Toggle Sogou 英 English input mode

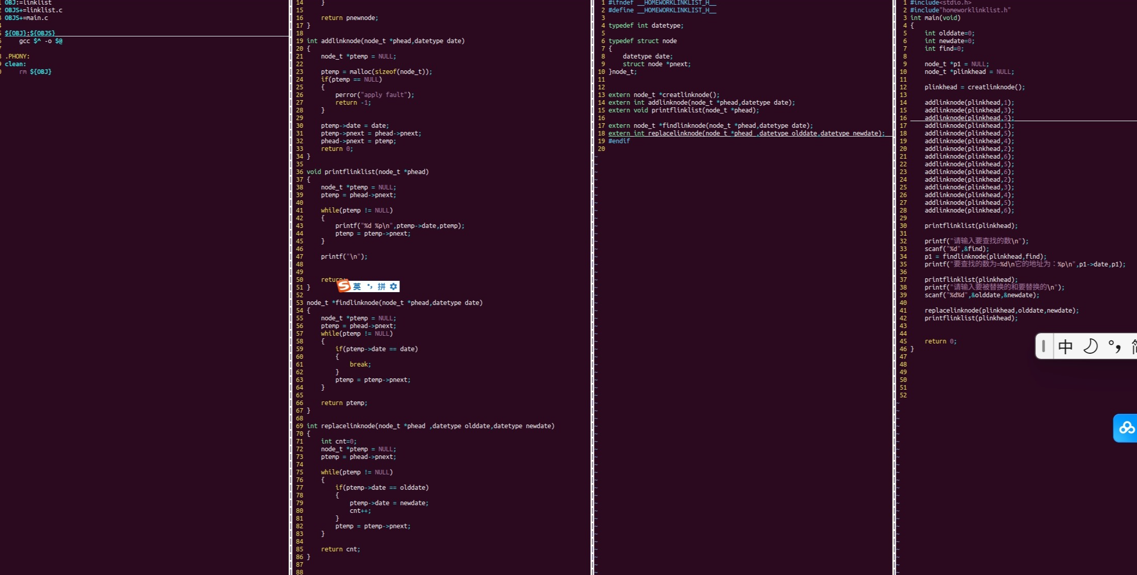coord(357,286)
